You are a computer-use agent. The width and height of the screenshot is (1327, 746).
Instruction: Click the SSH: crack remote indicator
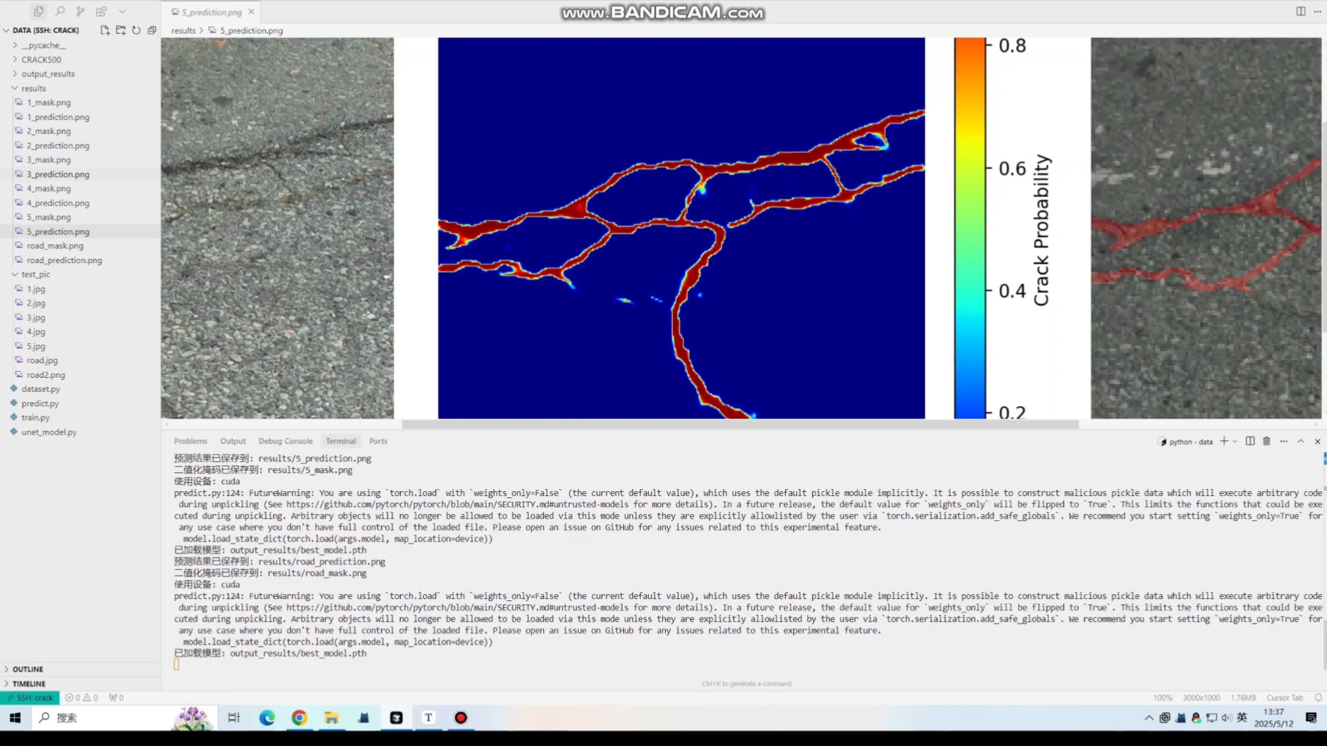click(30, 698)
